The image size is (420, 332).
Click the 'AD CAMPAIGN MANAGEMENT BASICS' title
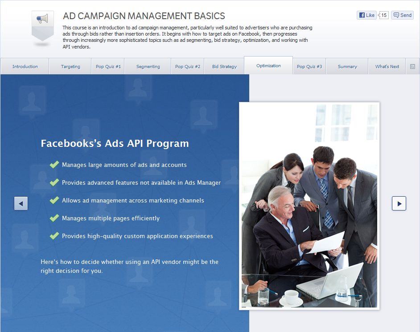[x=144, y=16]
